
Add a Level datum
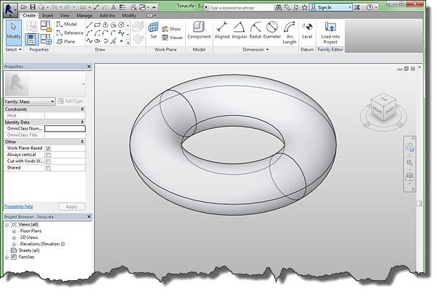[307, 30]
